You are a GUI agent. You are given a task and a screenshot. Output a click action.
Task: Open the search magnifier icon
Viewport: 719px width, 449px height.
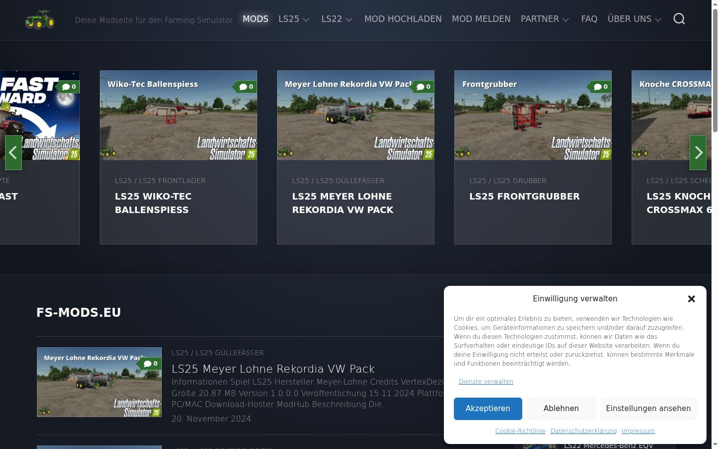679,19
